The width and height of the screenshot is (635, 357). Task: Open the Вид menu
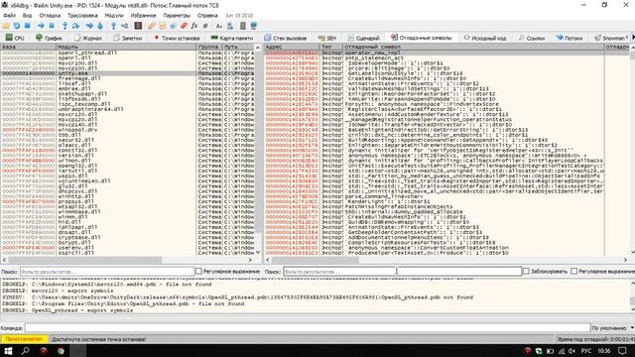tap(27, 16)
